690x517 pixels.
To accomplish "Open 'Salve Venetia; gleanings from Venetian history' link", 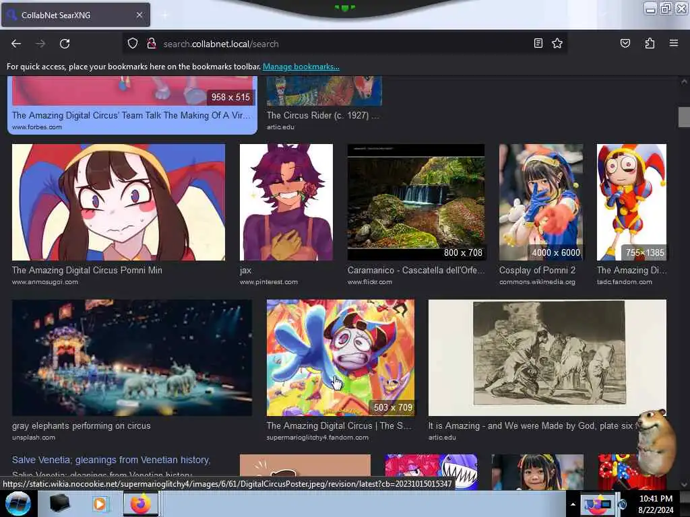I will coord(111,460).
